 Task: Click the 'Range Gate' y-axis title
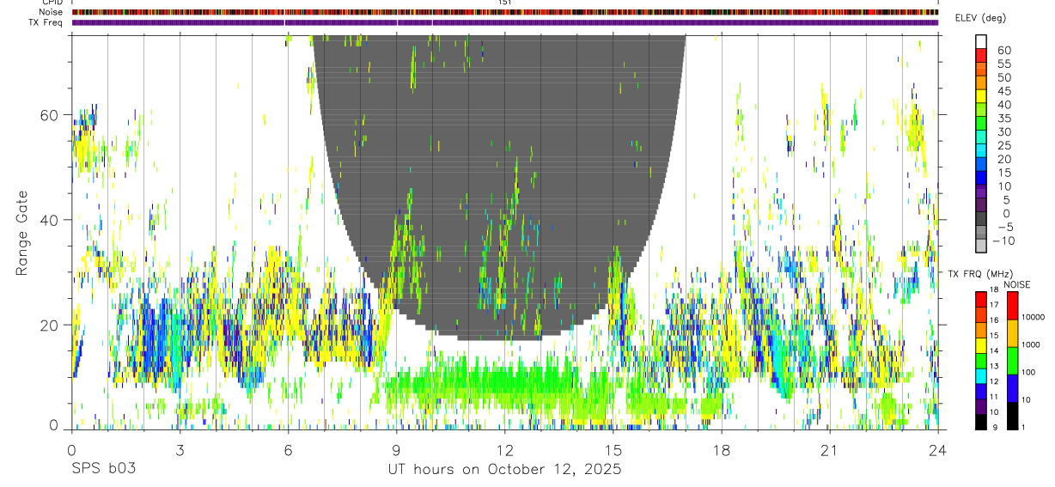(x=23, y=232)
